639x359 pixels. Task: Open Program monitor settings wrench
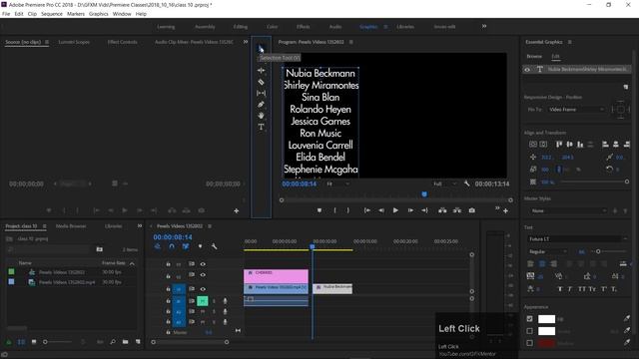click(466, 183)
